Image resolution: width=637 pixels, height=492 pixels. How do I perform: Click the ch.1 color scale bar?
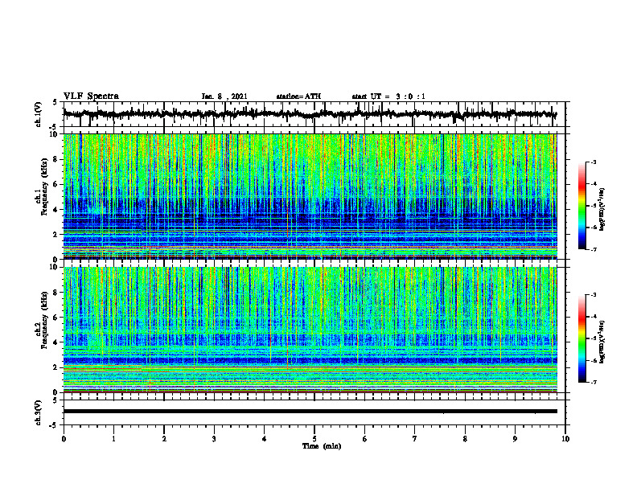(x=582, y=206)
